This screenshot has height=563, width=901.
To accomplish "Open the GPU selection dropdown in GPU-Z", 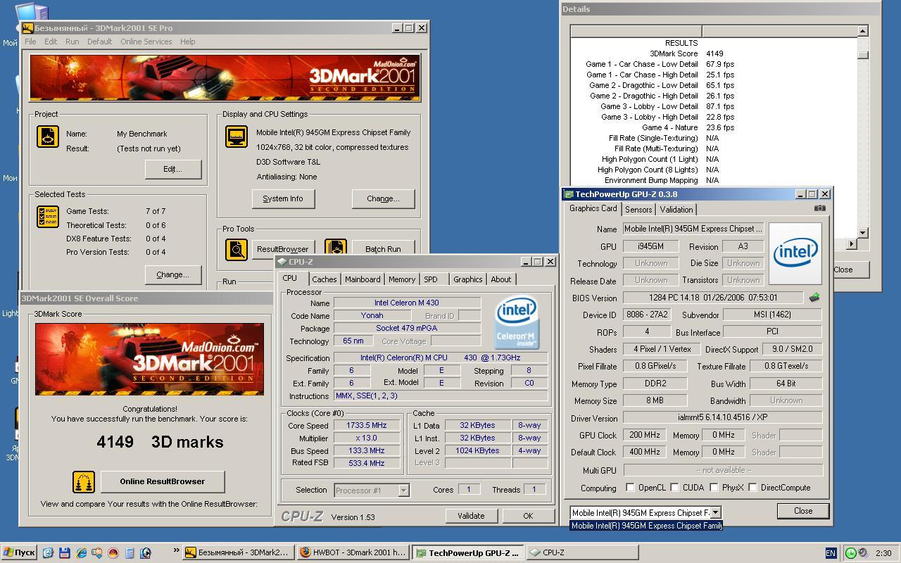I will pyautogui.click(x=715, y=513).
